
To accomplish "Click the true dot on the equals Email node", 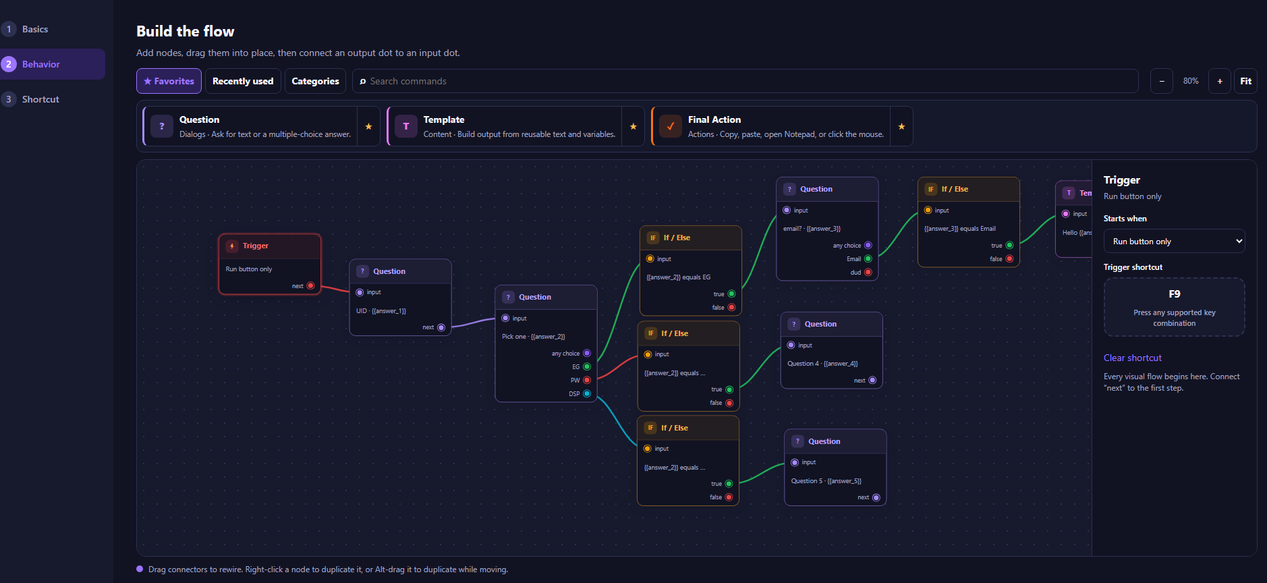I will click(x=1009, y=246).
